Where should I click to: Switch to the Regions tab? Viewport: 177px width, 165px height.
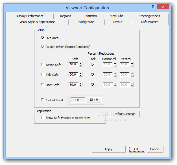click(65, 16)
